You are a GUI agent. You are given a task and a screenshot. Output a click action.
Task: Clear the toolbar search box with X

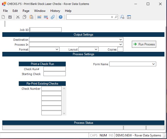coord(112,17)
